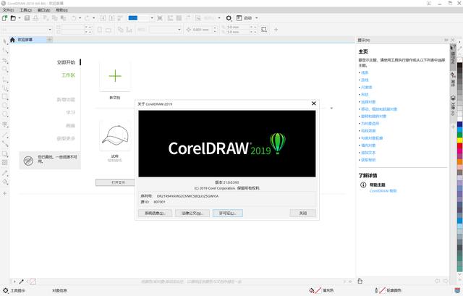Open the Objects docker side tab

pyautogui.click(x=453, y=106)
